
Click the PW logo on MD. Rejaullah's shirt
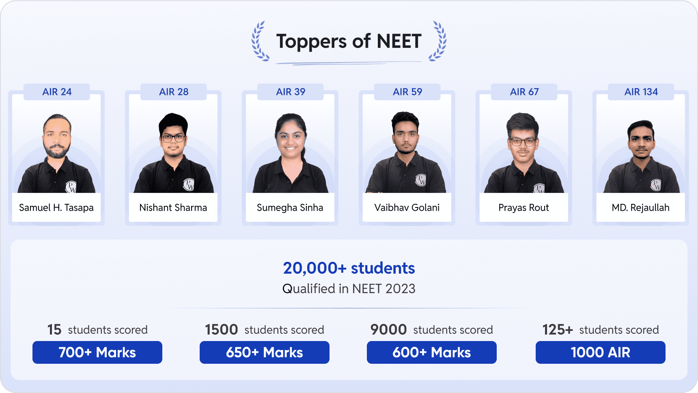coord(656,185)
